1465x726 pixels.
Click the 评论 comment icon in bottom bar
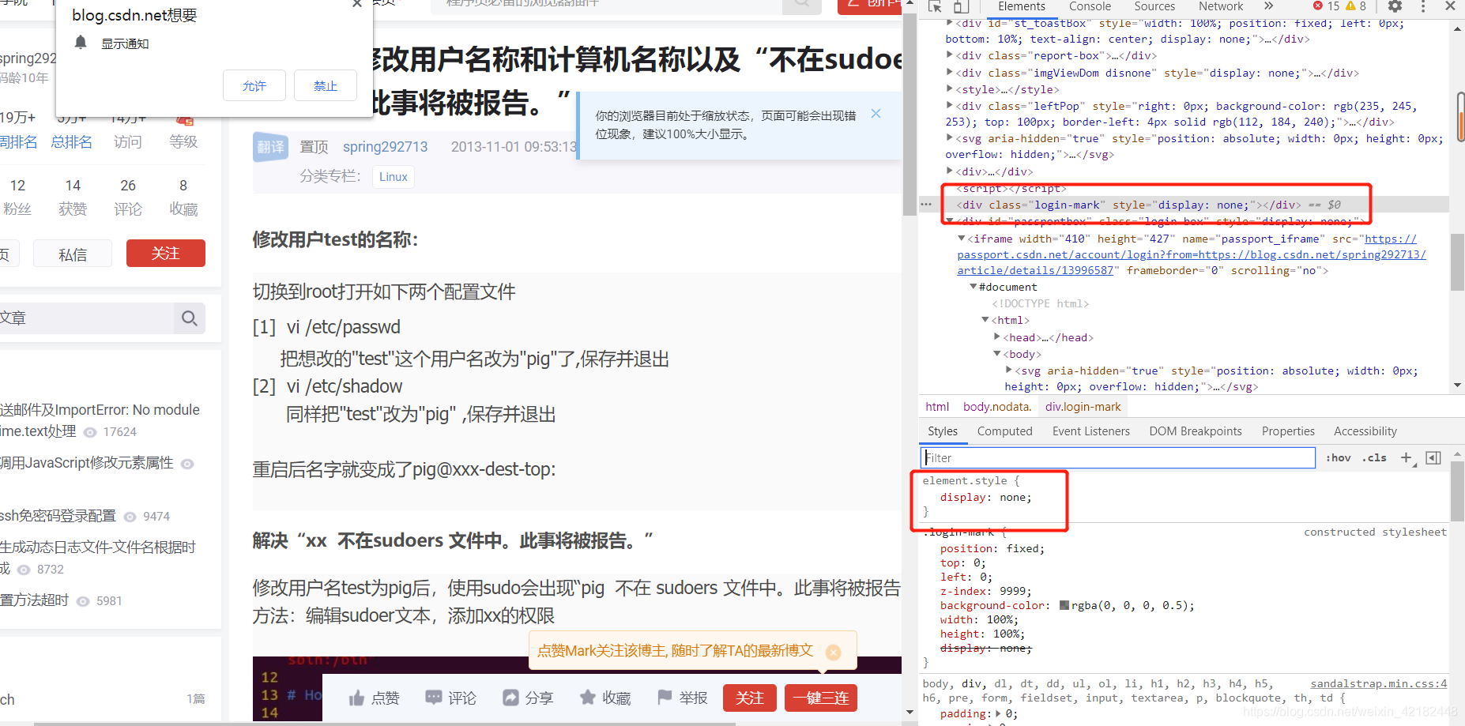[x=433, y=698]
